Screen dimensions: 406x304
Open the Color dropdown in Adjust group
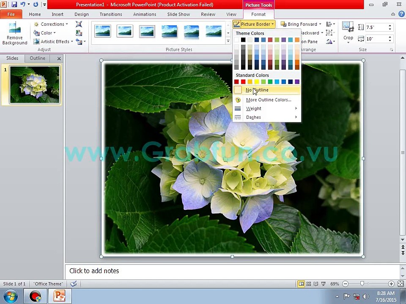tap(44, 33)
